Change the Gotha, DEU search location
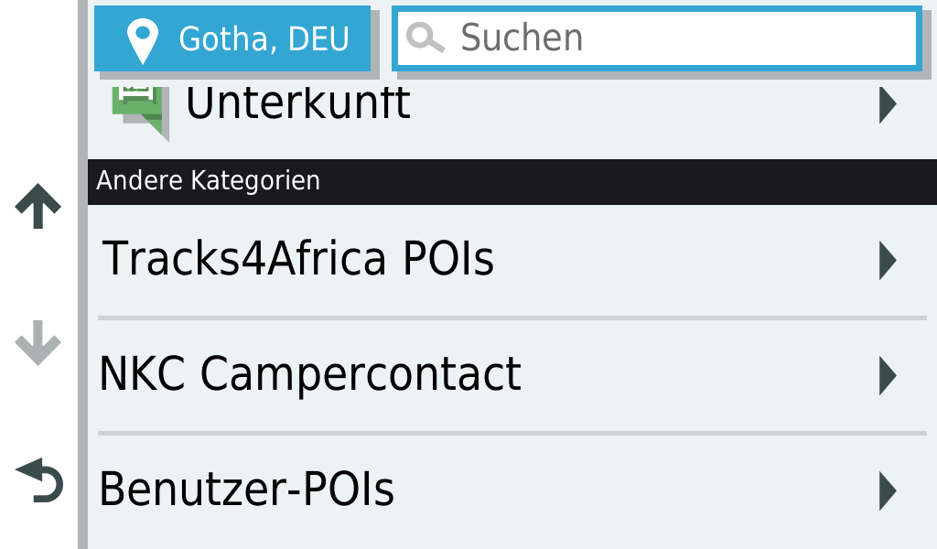This screenshot has height=549, width=937. 232,38
